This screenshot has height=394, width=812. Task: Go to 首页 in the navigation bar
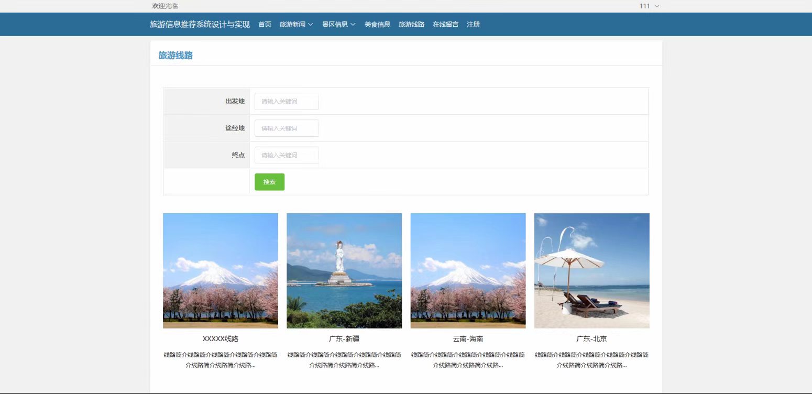click(x=265, y=24)
